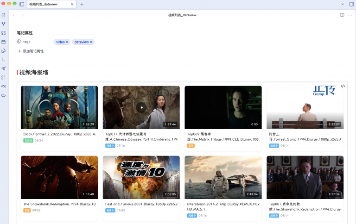Open the file explorer icon in left ribbon
Image resolution: width=356 pixels, height=224 pixels.
tap(3, 15)
